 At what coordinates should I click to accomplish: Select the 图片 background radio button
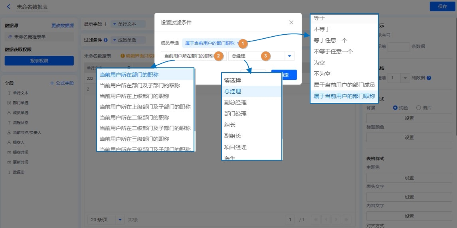tap(418, 108)
